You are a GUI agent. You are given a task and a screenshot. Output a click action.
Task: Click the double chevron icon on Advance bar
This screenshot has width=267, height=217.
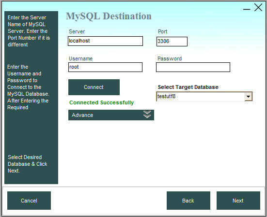[147, 115]
